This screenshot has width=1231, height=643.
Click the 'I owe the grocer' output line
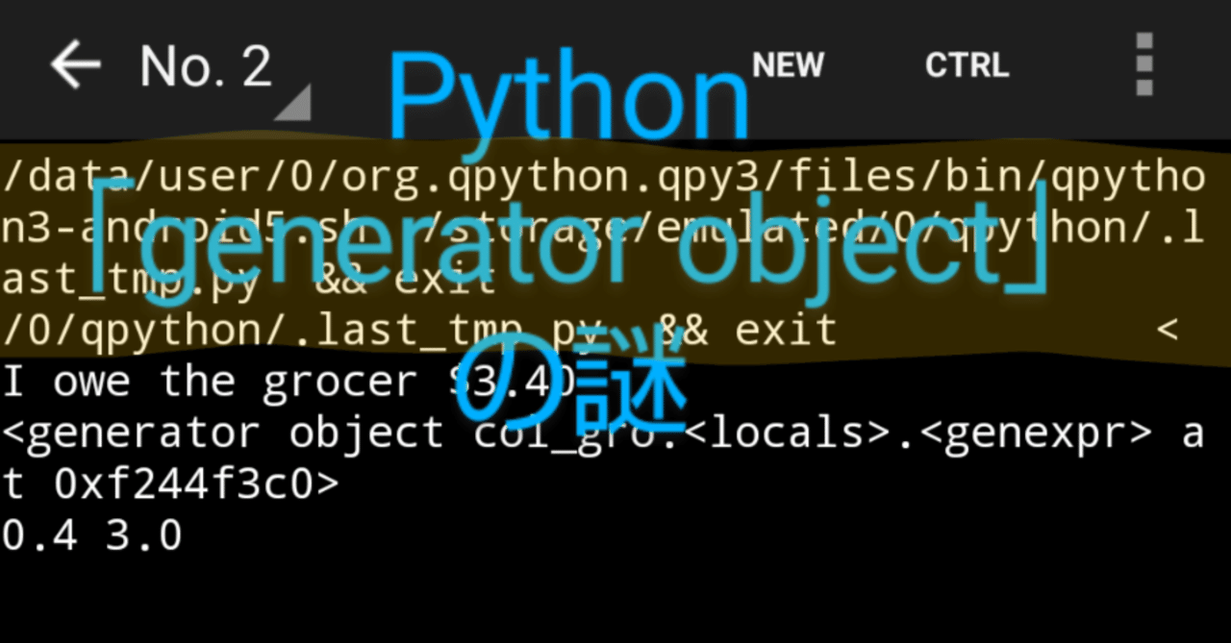[289, 381]
